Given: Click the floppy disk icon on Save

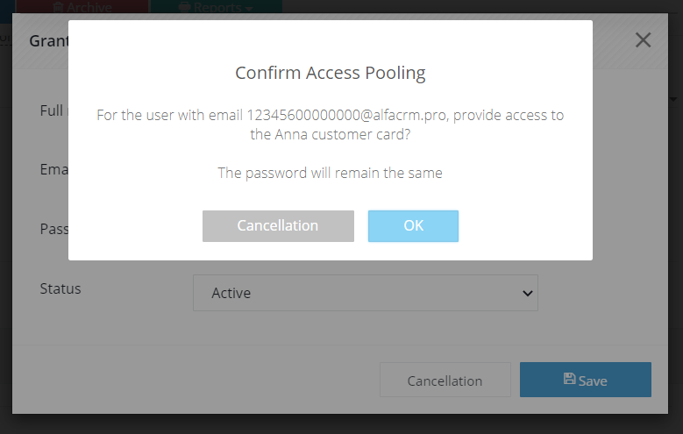Looking at the screenshot, I should click(569, 379).
